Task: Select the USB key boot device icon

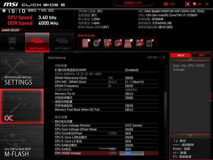Action: (128, 43)
